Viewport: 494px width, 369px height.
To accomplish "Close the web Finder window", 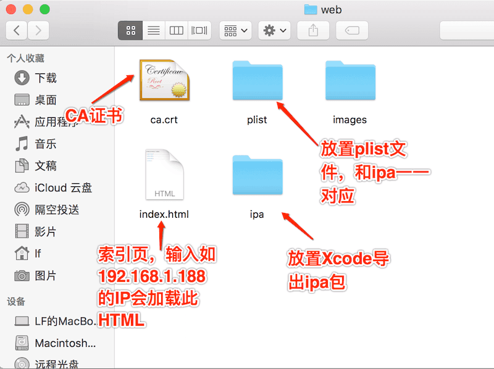I will click(x=11, y=9).
